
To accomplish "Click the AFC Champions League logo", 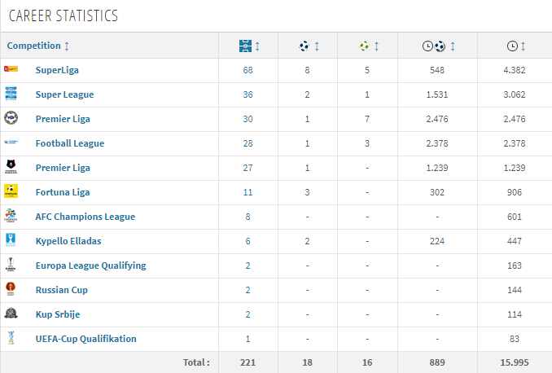I will tap(11, 216).
